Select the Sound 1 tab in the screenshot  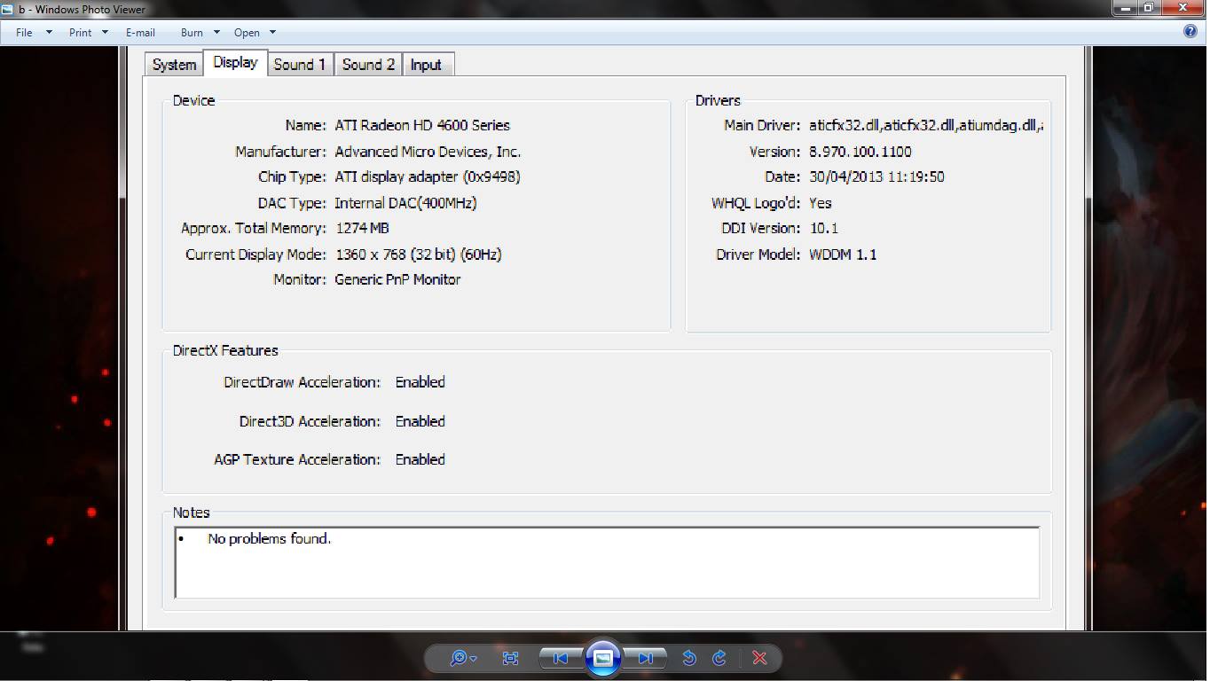click(x=300, y=64)
